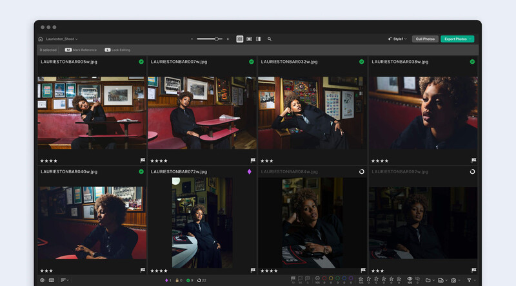The height and width of the screenshot is (286, 516).
Task: Open keyboard shortcuts icon
Action: pos(52,280)
